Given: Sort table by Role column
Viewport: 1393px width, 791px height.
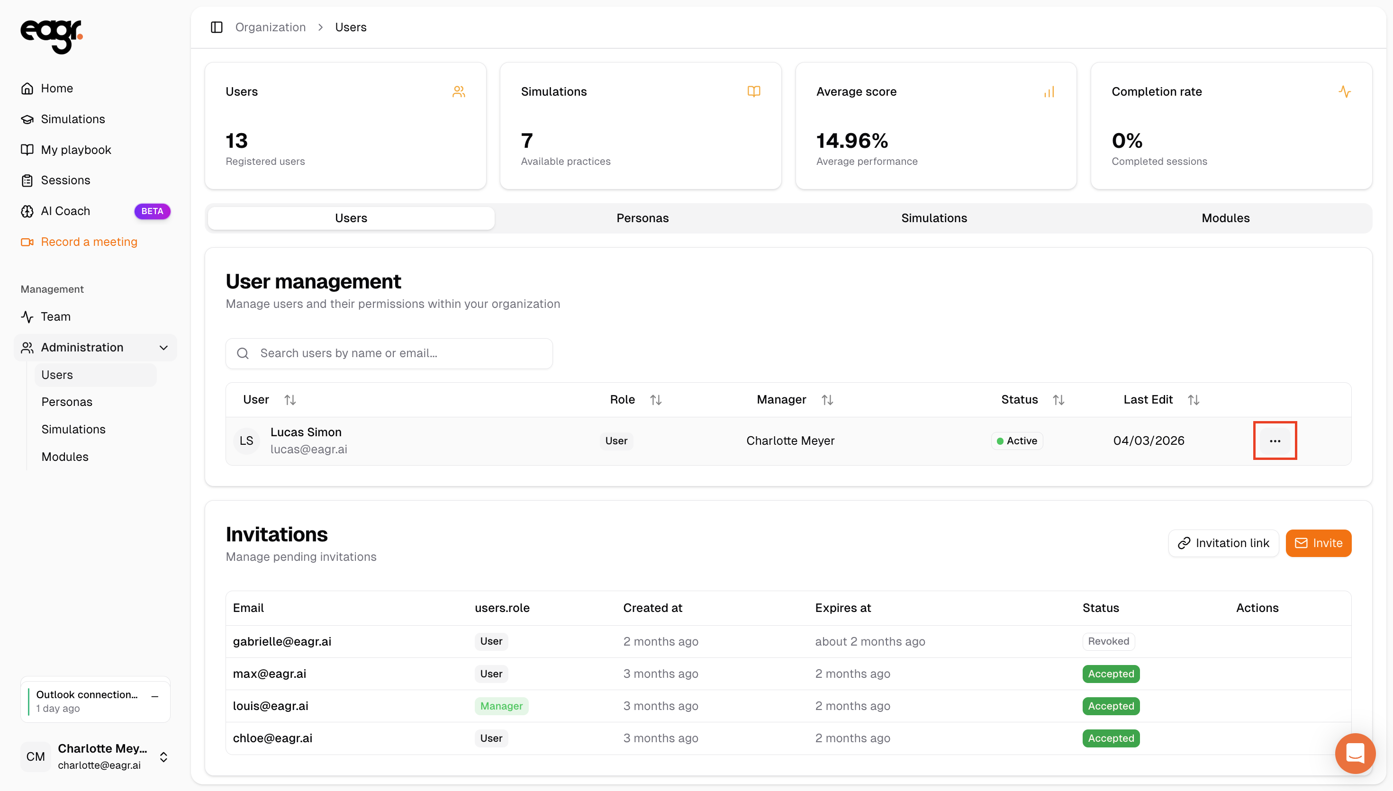Looking at the screenshot, I should coord(656,400).
